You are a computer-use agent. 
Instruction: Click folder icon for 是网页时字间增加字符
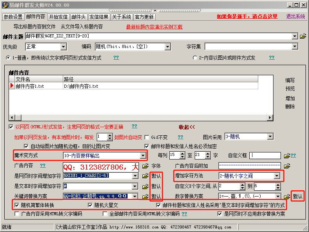[x=146, y=176]
